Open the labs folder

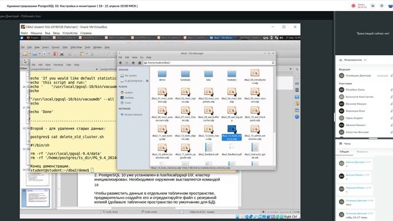coord(209,76)
